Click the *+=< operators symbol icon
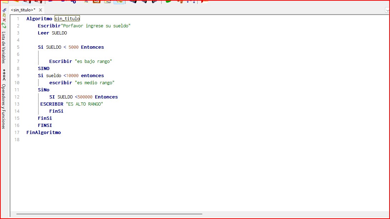The width and height of the screenshot is (390, 219). click(4, 75)
